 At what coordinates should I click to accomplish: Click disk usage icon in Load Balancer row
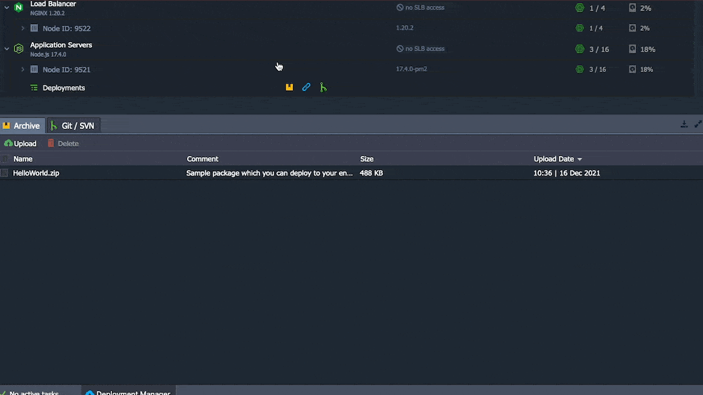click(632, 8)
